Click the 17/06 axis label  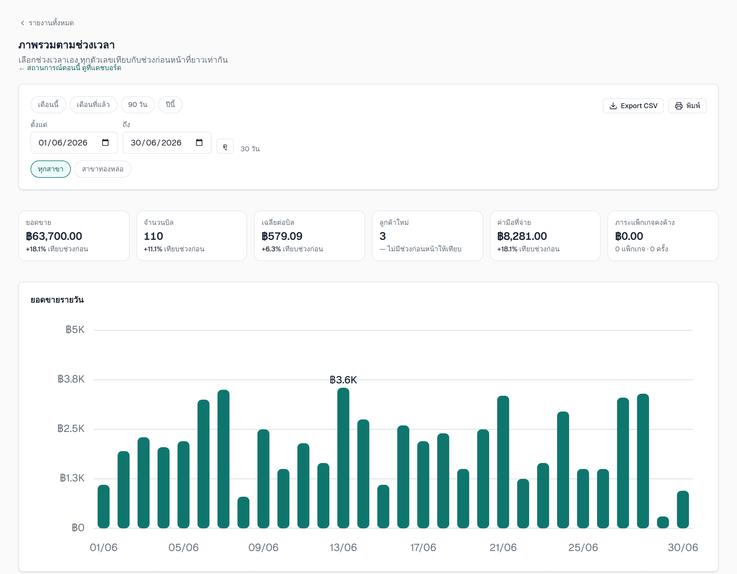click(423, 547)
